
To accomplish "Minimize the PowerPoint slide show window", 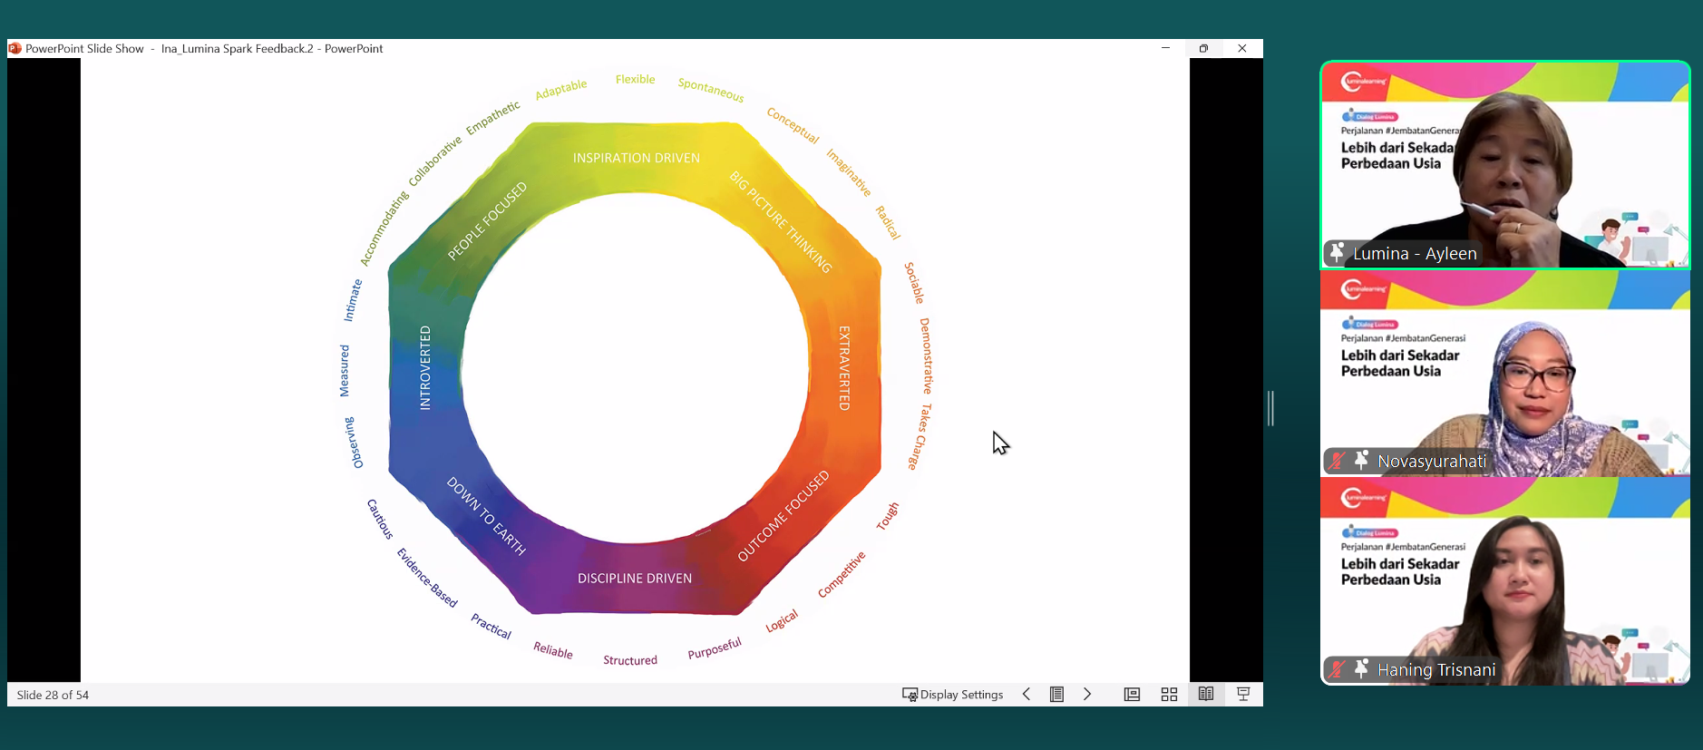I will pos(1165,48).
